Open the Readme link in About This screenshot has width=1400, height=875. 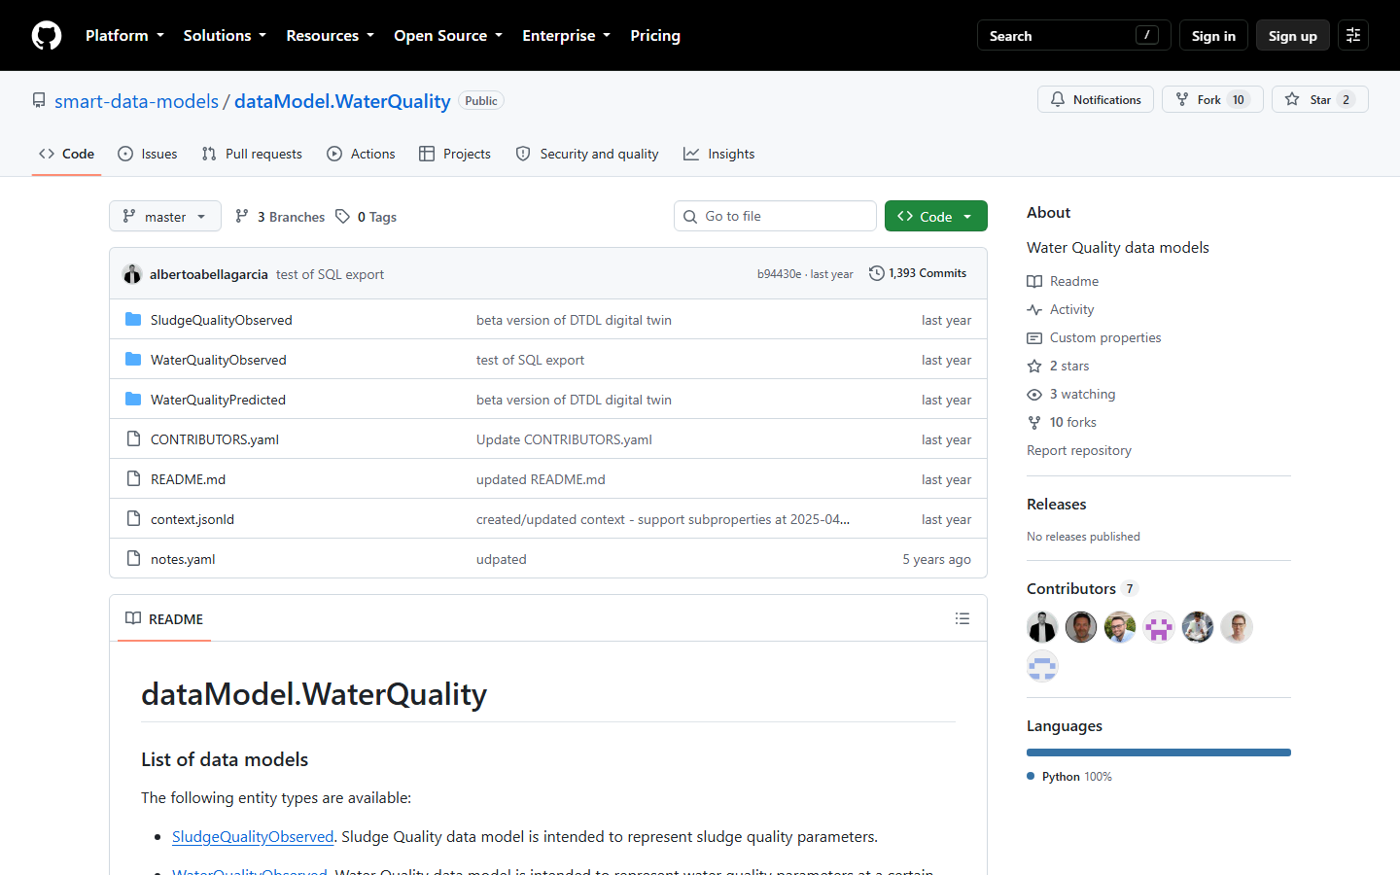point(1063,281)
